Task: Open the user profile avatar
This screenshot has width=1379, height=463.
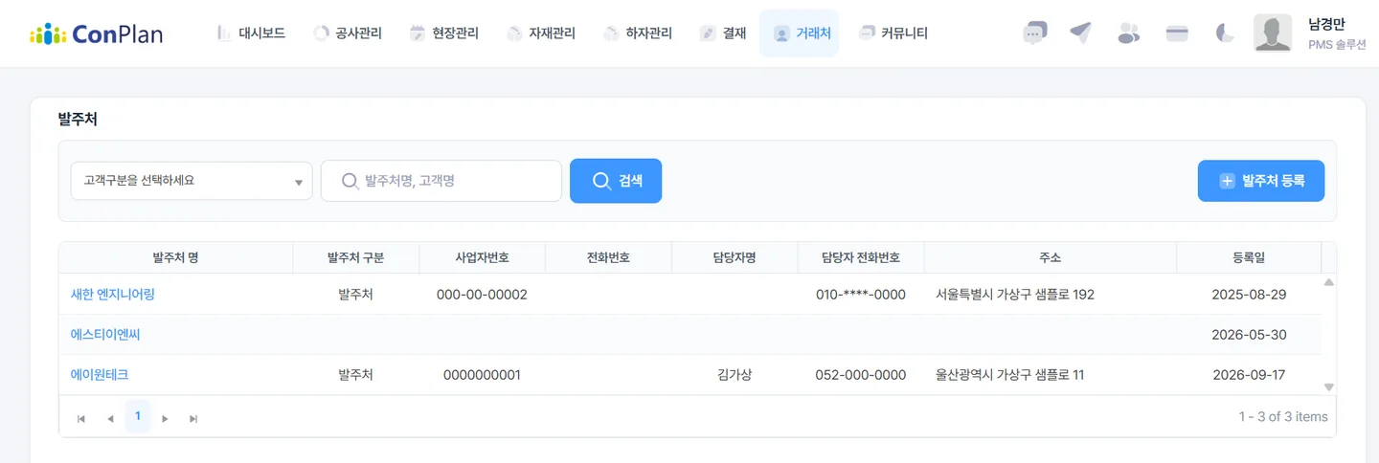Action: 1273,33
